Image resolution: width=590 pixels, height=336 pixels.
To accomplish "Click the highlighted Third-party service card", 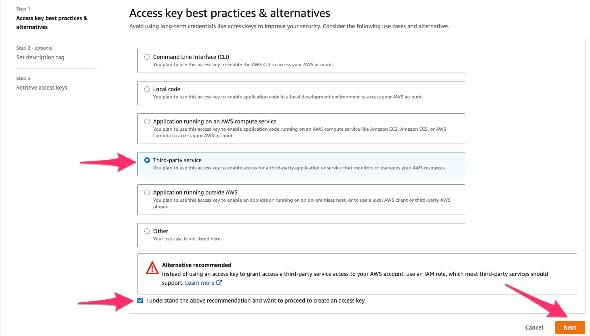I will [x=301, y=163].
